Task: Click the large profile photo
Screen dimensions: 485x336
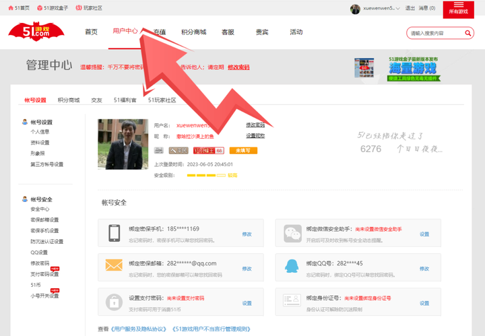Action: (123, 144)
